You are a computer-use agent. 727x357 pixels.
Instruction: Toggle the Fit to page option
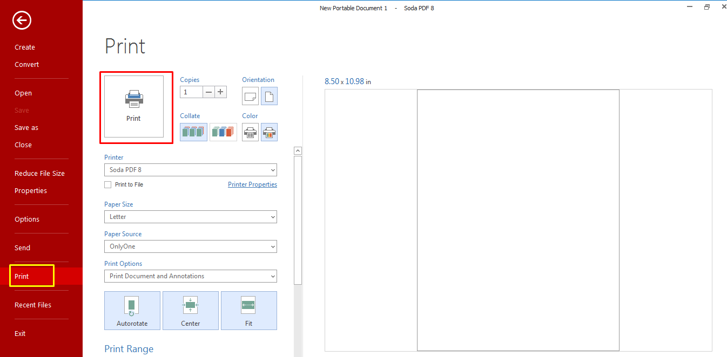click(249, 311)
